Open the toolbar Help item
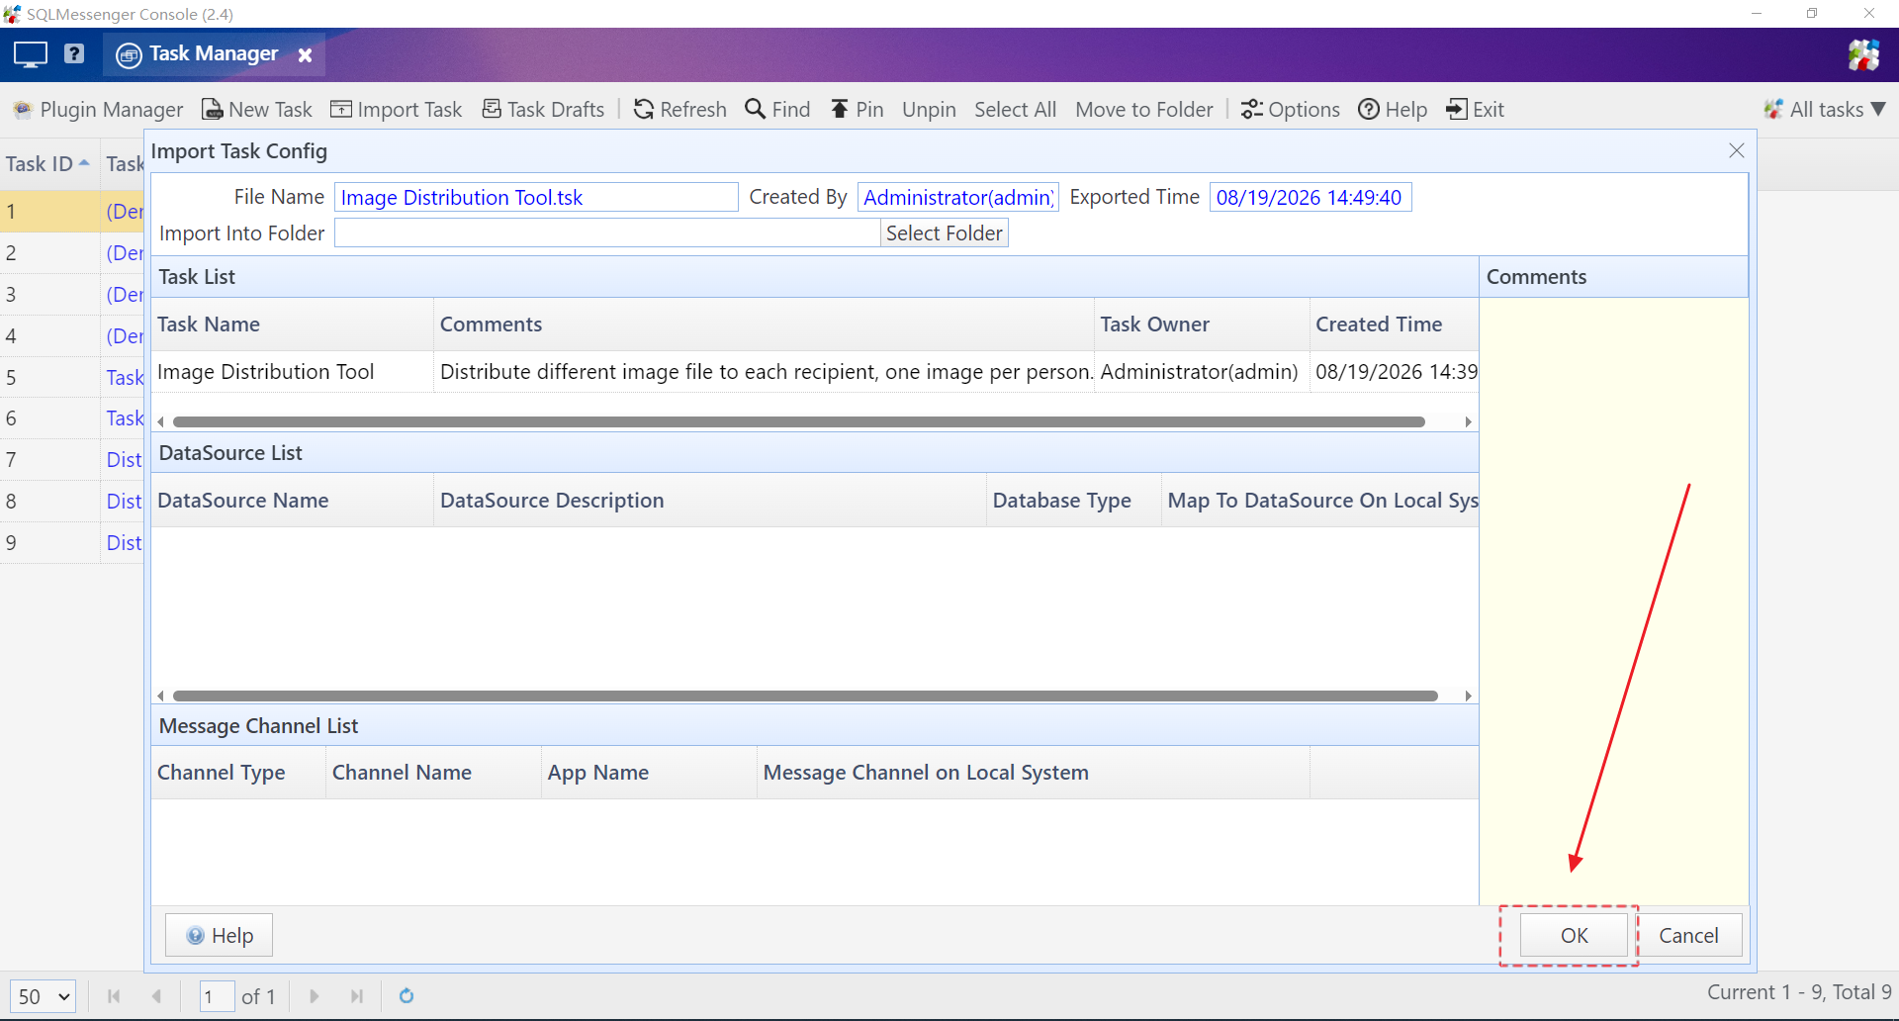Screen dimensions: 1899x1021 [1393, 110]
